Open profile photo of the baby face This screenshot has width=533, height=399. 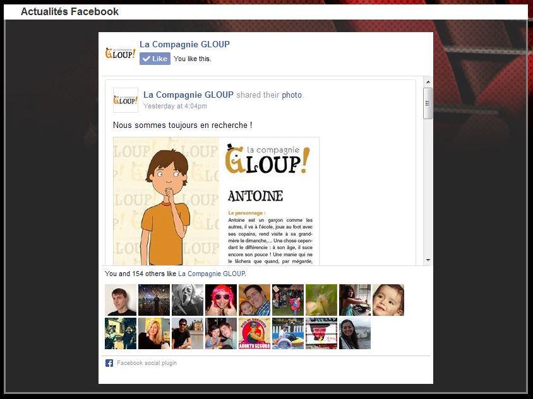pos(388,300)
